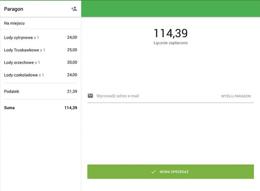Click the Paragon header title
The height and width of the screenshot is (191, 260).
(x=14, y=9)
